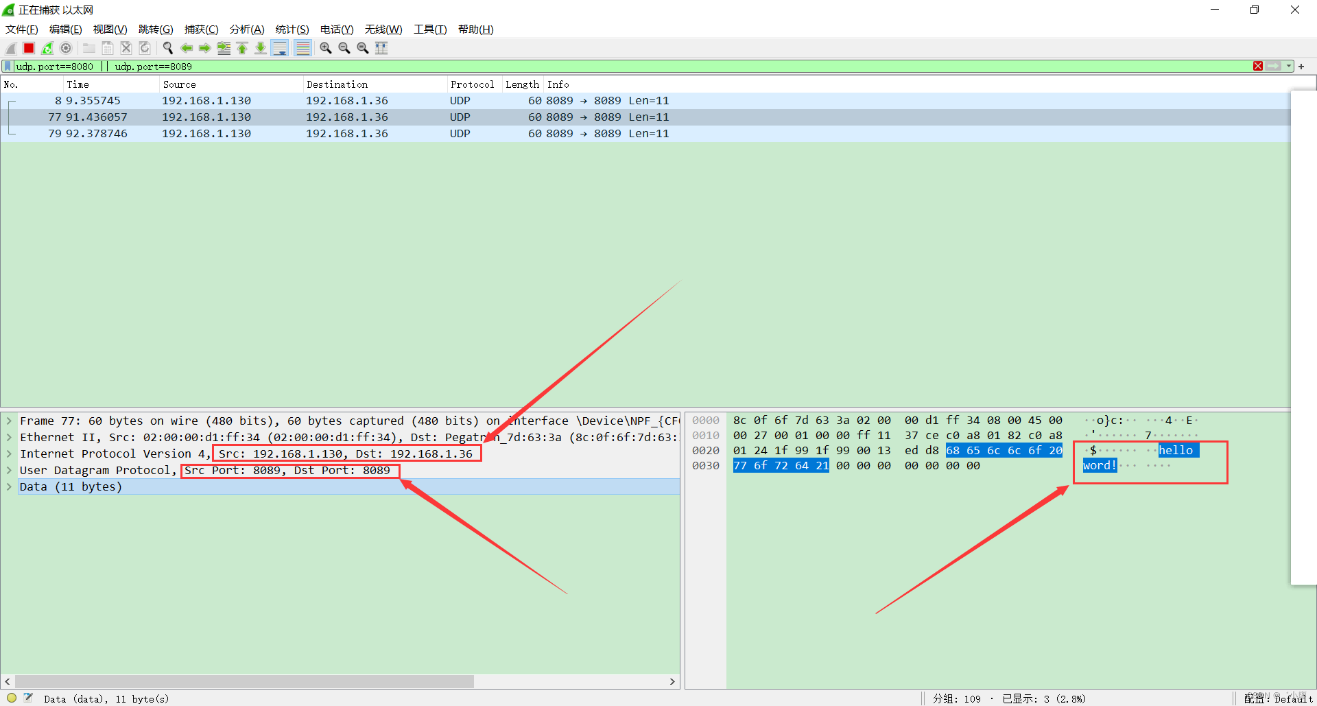
Task: Go back to previous packet arrow
Action: coord(187,48)
